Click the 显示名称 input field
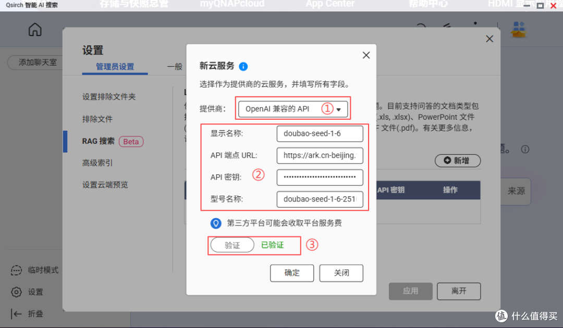563x328 pixels. [320, 134]
